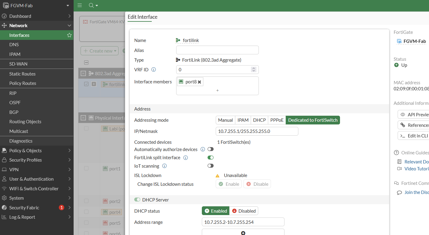Click the VRF ID stepper arrows
The image size is (429, 235).
(254, 69)
